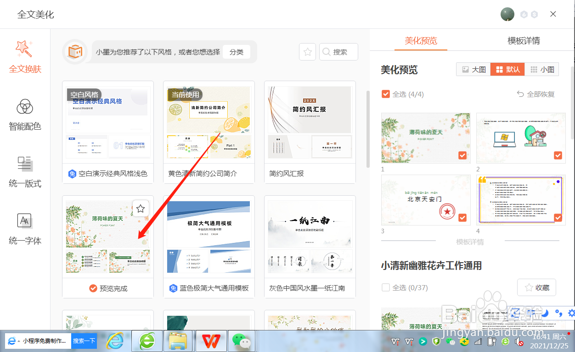
Task: Open the system clock showing 16:41
Action: click(549, 341)
